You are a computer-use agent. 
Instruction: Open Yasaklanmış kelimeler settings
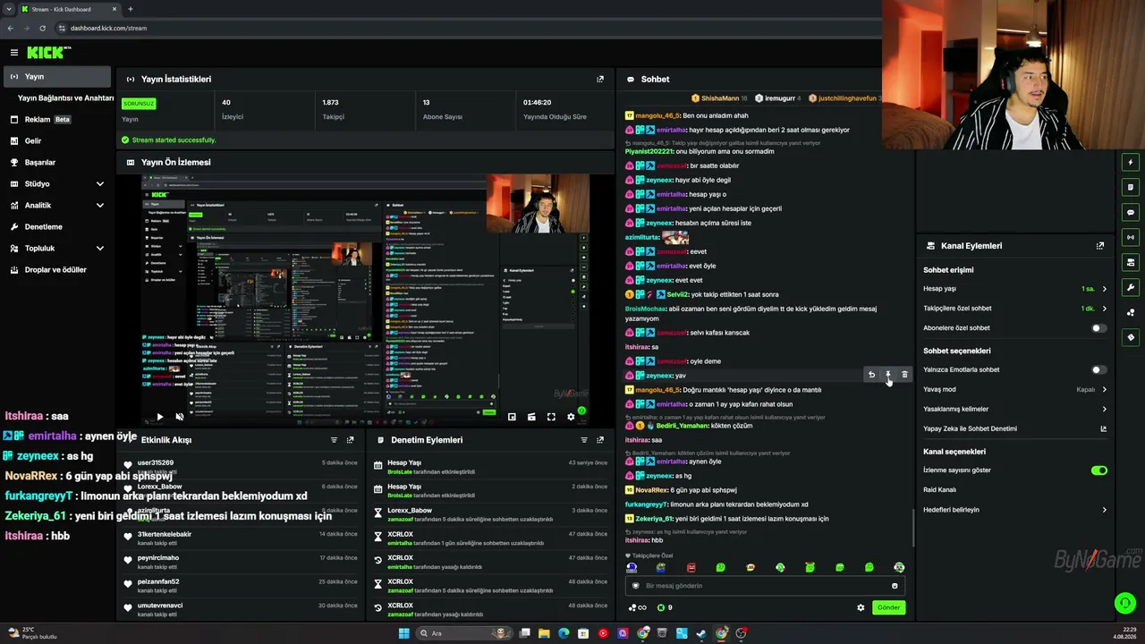coord(1016,409)
